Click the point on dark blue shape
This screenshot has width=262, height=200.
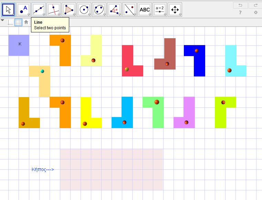pos(197,51)
